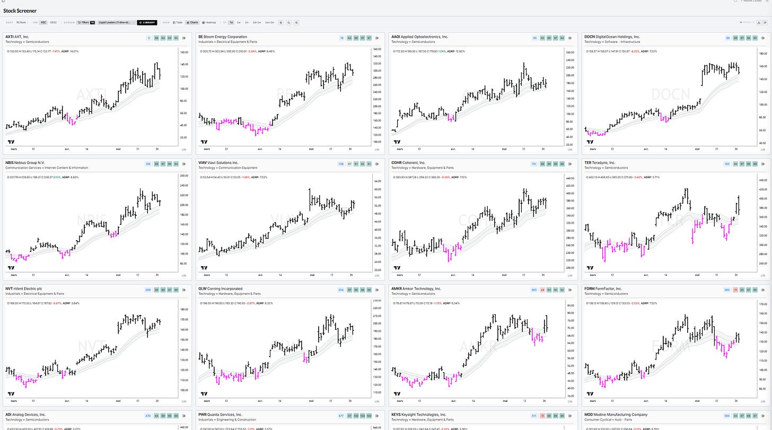The image size is (772, 430).
Task: Open the RS Rank sort dropdown
Action: (x=22, y=22)
